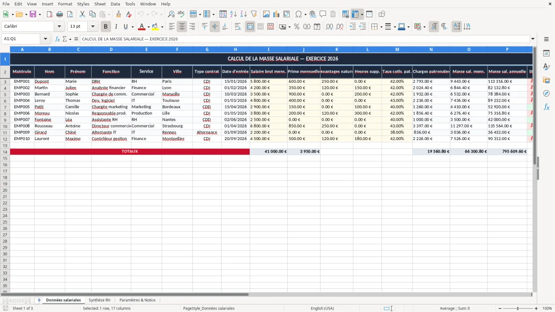Click Format as Date icon
Screen dimensions: 555x312
[317, 27]
